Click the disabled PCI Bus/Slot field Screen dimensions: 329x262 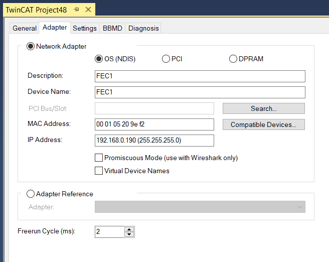coord(154,108)
